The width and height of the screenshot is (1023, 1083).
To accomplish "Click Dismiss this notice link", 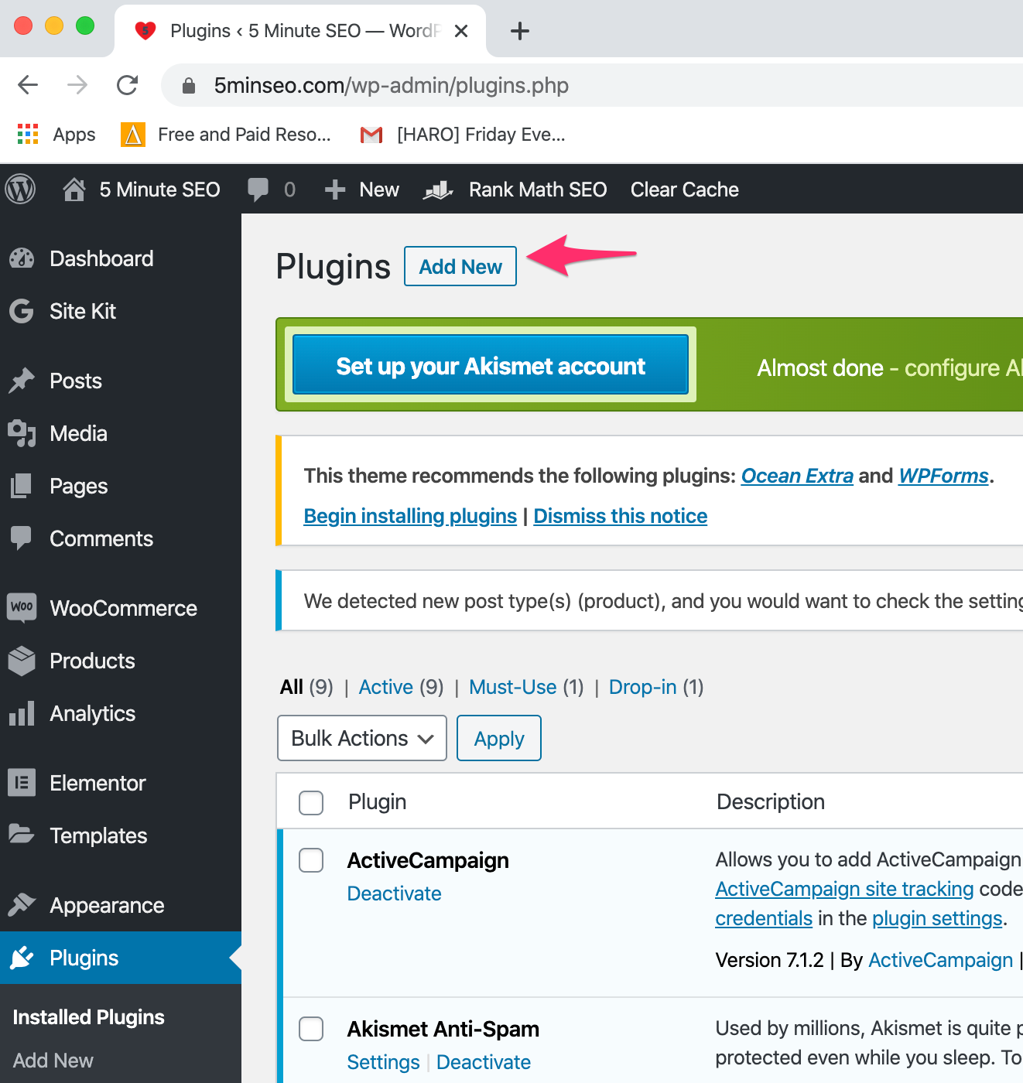I will click(621, 516).
